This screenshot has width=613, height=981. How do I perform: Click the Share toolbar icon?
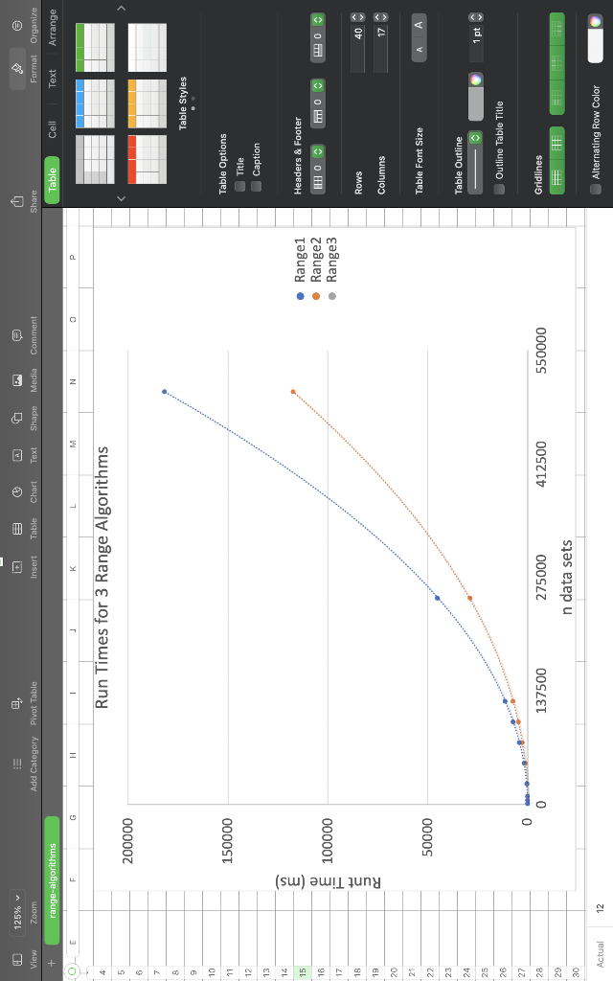point(17,201)
